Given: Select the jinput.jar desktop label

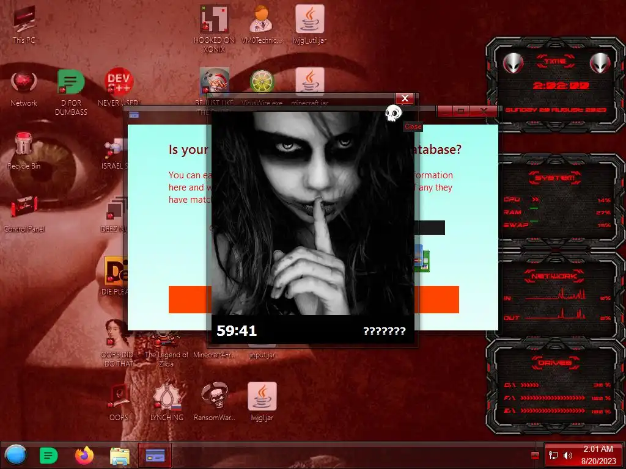Looking at the screenshot, I should pyautogui.click(x=262, y=355).
